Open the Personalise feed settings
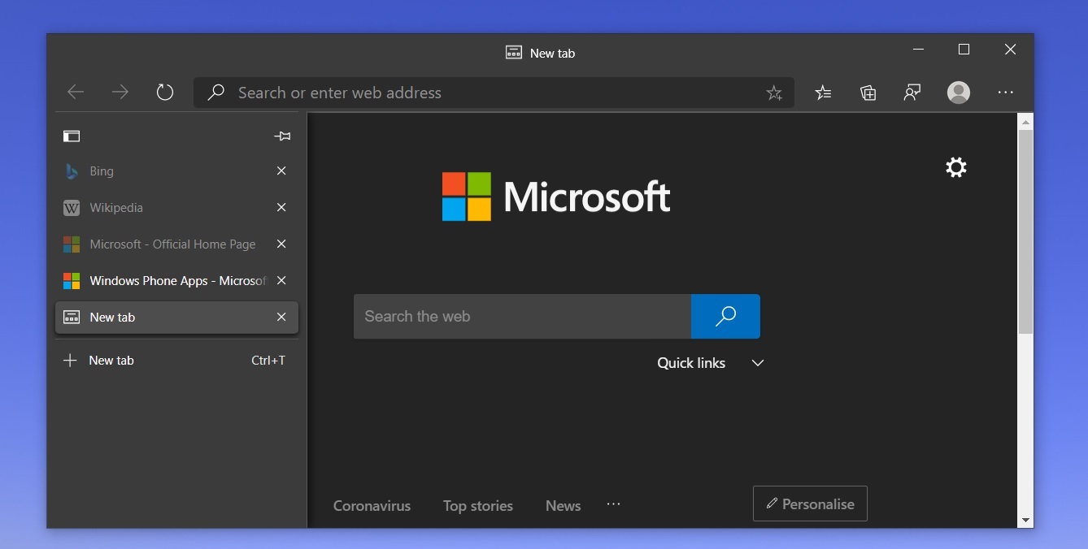 pos(810,504)
